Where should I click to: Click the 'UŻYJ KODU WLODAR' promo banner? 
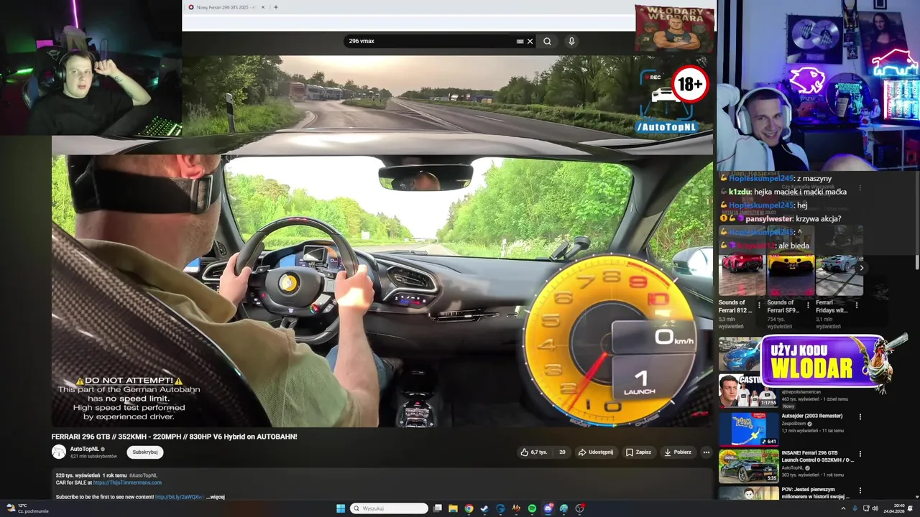point(825,360)
